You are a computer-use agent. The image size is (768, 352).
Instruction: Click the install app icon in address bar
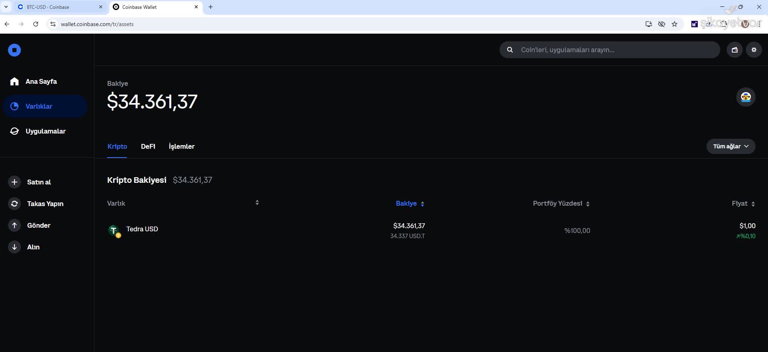click(649, 24)
